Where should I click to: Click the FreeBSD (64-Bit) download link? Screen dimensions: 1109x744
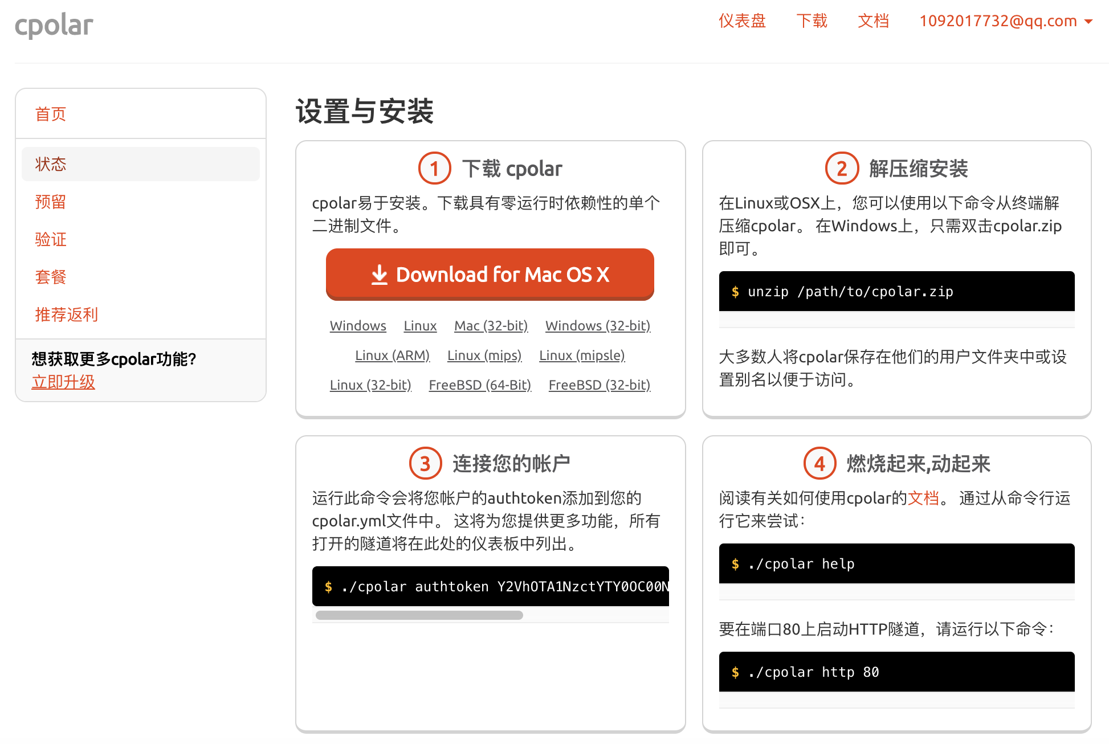click(x=480, y=385)
